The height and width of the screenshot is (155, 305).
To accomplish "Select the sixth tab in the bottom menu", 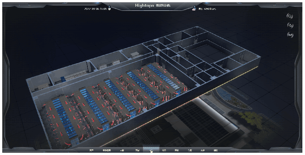I will pyautogui.click(x=164, y=150).
